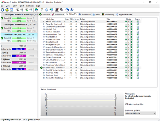Image resolution: width=160 pixels, height=121 pixels.
Task: Click the disk icon with green badge
Action: (x=26, y=10)
